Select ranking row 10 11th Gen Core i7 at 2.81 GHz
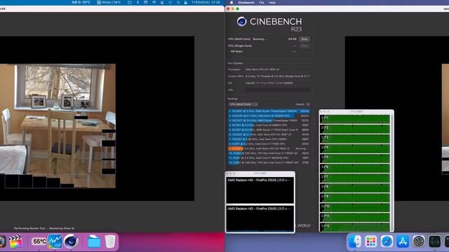Screen dimensions: 449x252 click(x=269, y=153)
